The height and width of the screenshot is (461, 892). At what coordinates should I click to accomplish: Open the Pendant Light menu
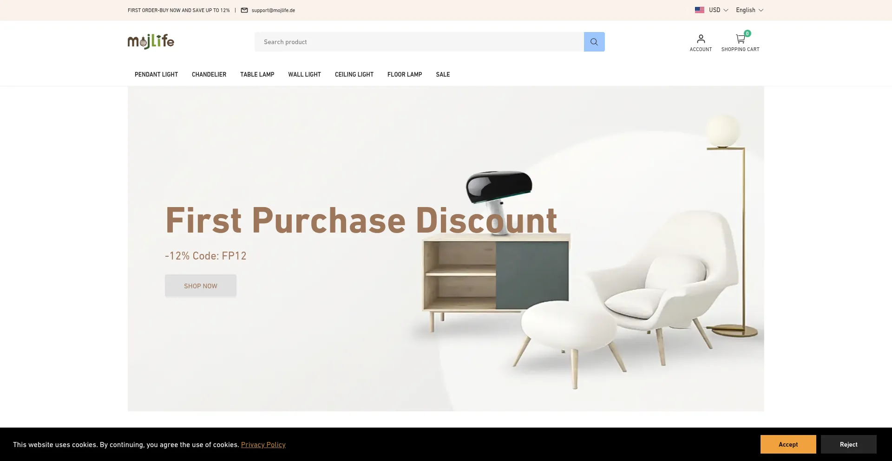click(156, 74)
